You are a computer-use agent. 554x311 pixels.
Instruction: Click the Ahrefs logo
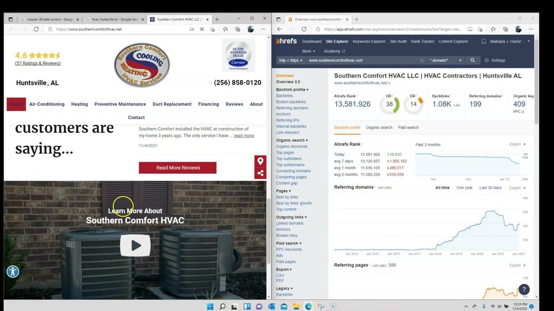(x=286, y=41)
